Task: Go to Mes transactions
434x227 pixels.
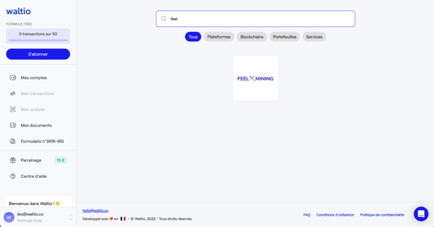Action: pos(37,94)
